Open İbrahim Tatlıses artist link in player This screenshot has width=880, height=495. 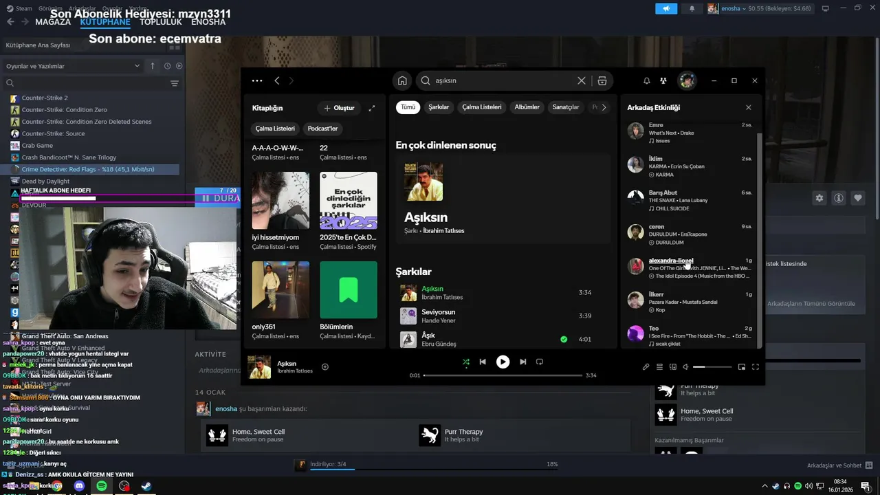pyautogui.click(x=295, y=371)
